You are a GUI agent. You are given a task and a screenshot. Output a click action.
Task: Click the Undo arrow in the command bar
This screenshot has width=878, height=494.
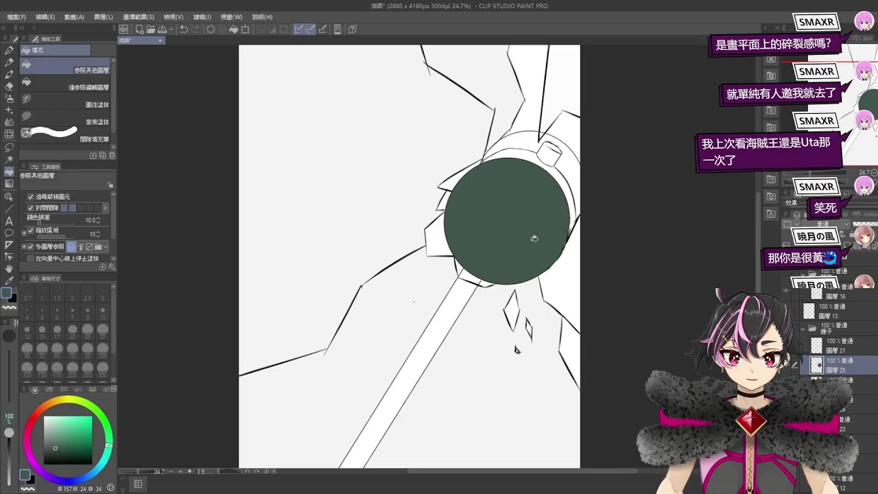[x=184, y=30]
